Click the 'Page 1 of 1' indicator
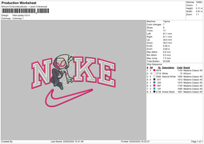Viewport: 204px width, 144px height. (197, 141)
